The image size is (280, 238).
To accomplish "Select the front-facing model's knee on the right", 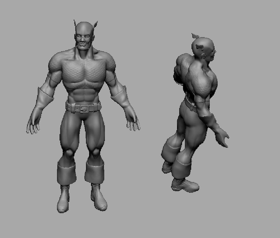I will point(95,153).
